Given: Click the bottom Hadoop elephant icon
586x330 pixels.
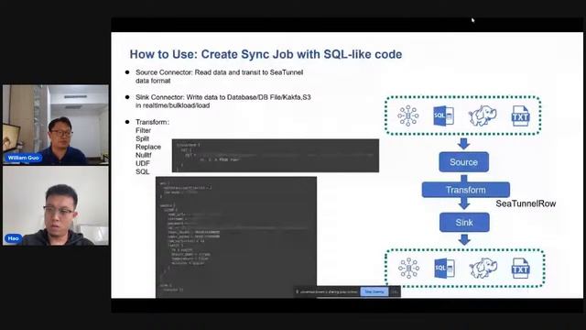Looking at the screenshot, I should tap(483, 268).
